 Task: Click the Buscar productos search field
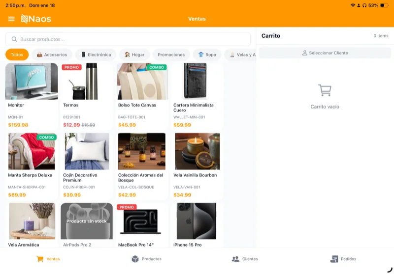tap(128, 39)
